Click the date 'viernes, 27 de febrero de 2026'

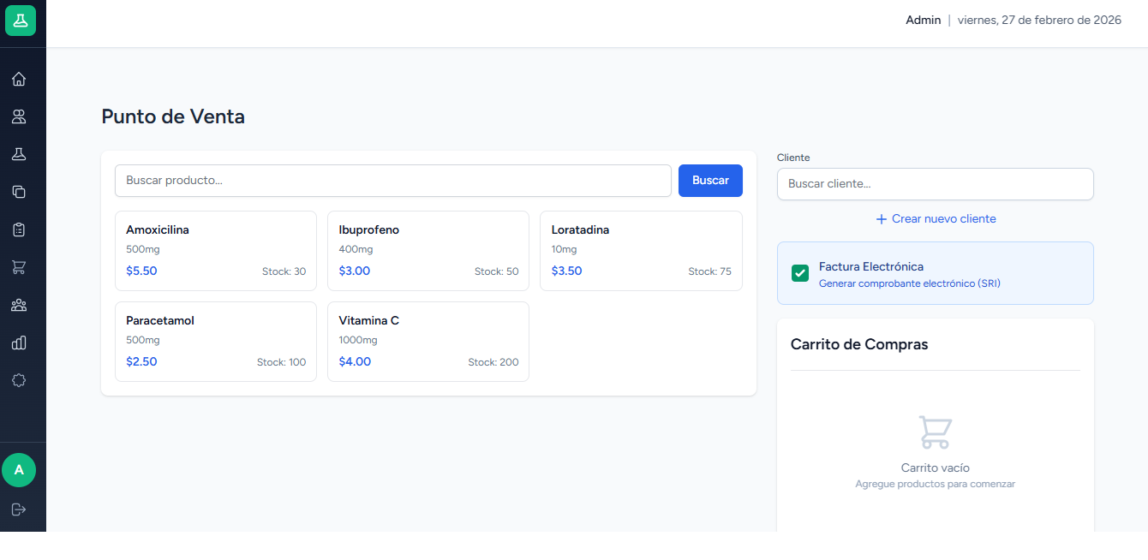tap(1039, 20)
